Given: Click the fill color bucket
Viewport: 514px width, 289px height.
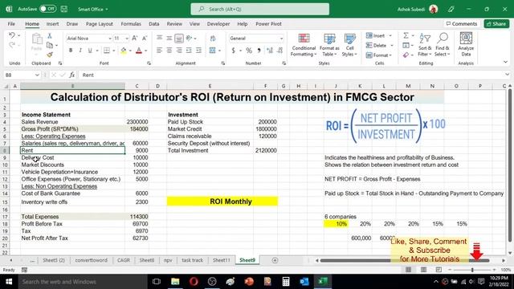Looking at the screenshot, I should point(124,51).
